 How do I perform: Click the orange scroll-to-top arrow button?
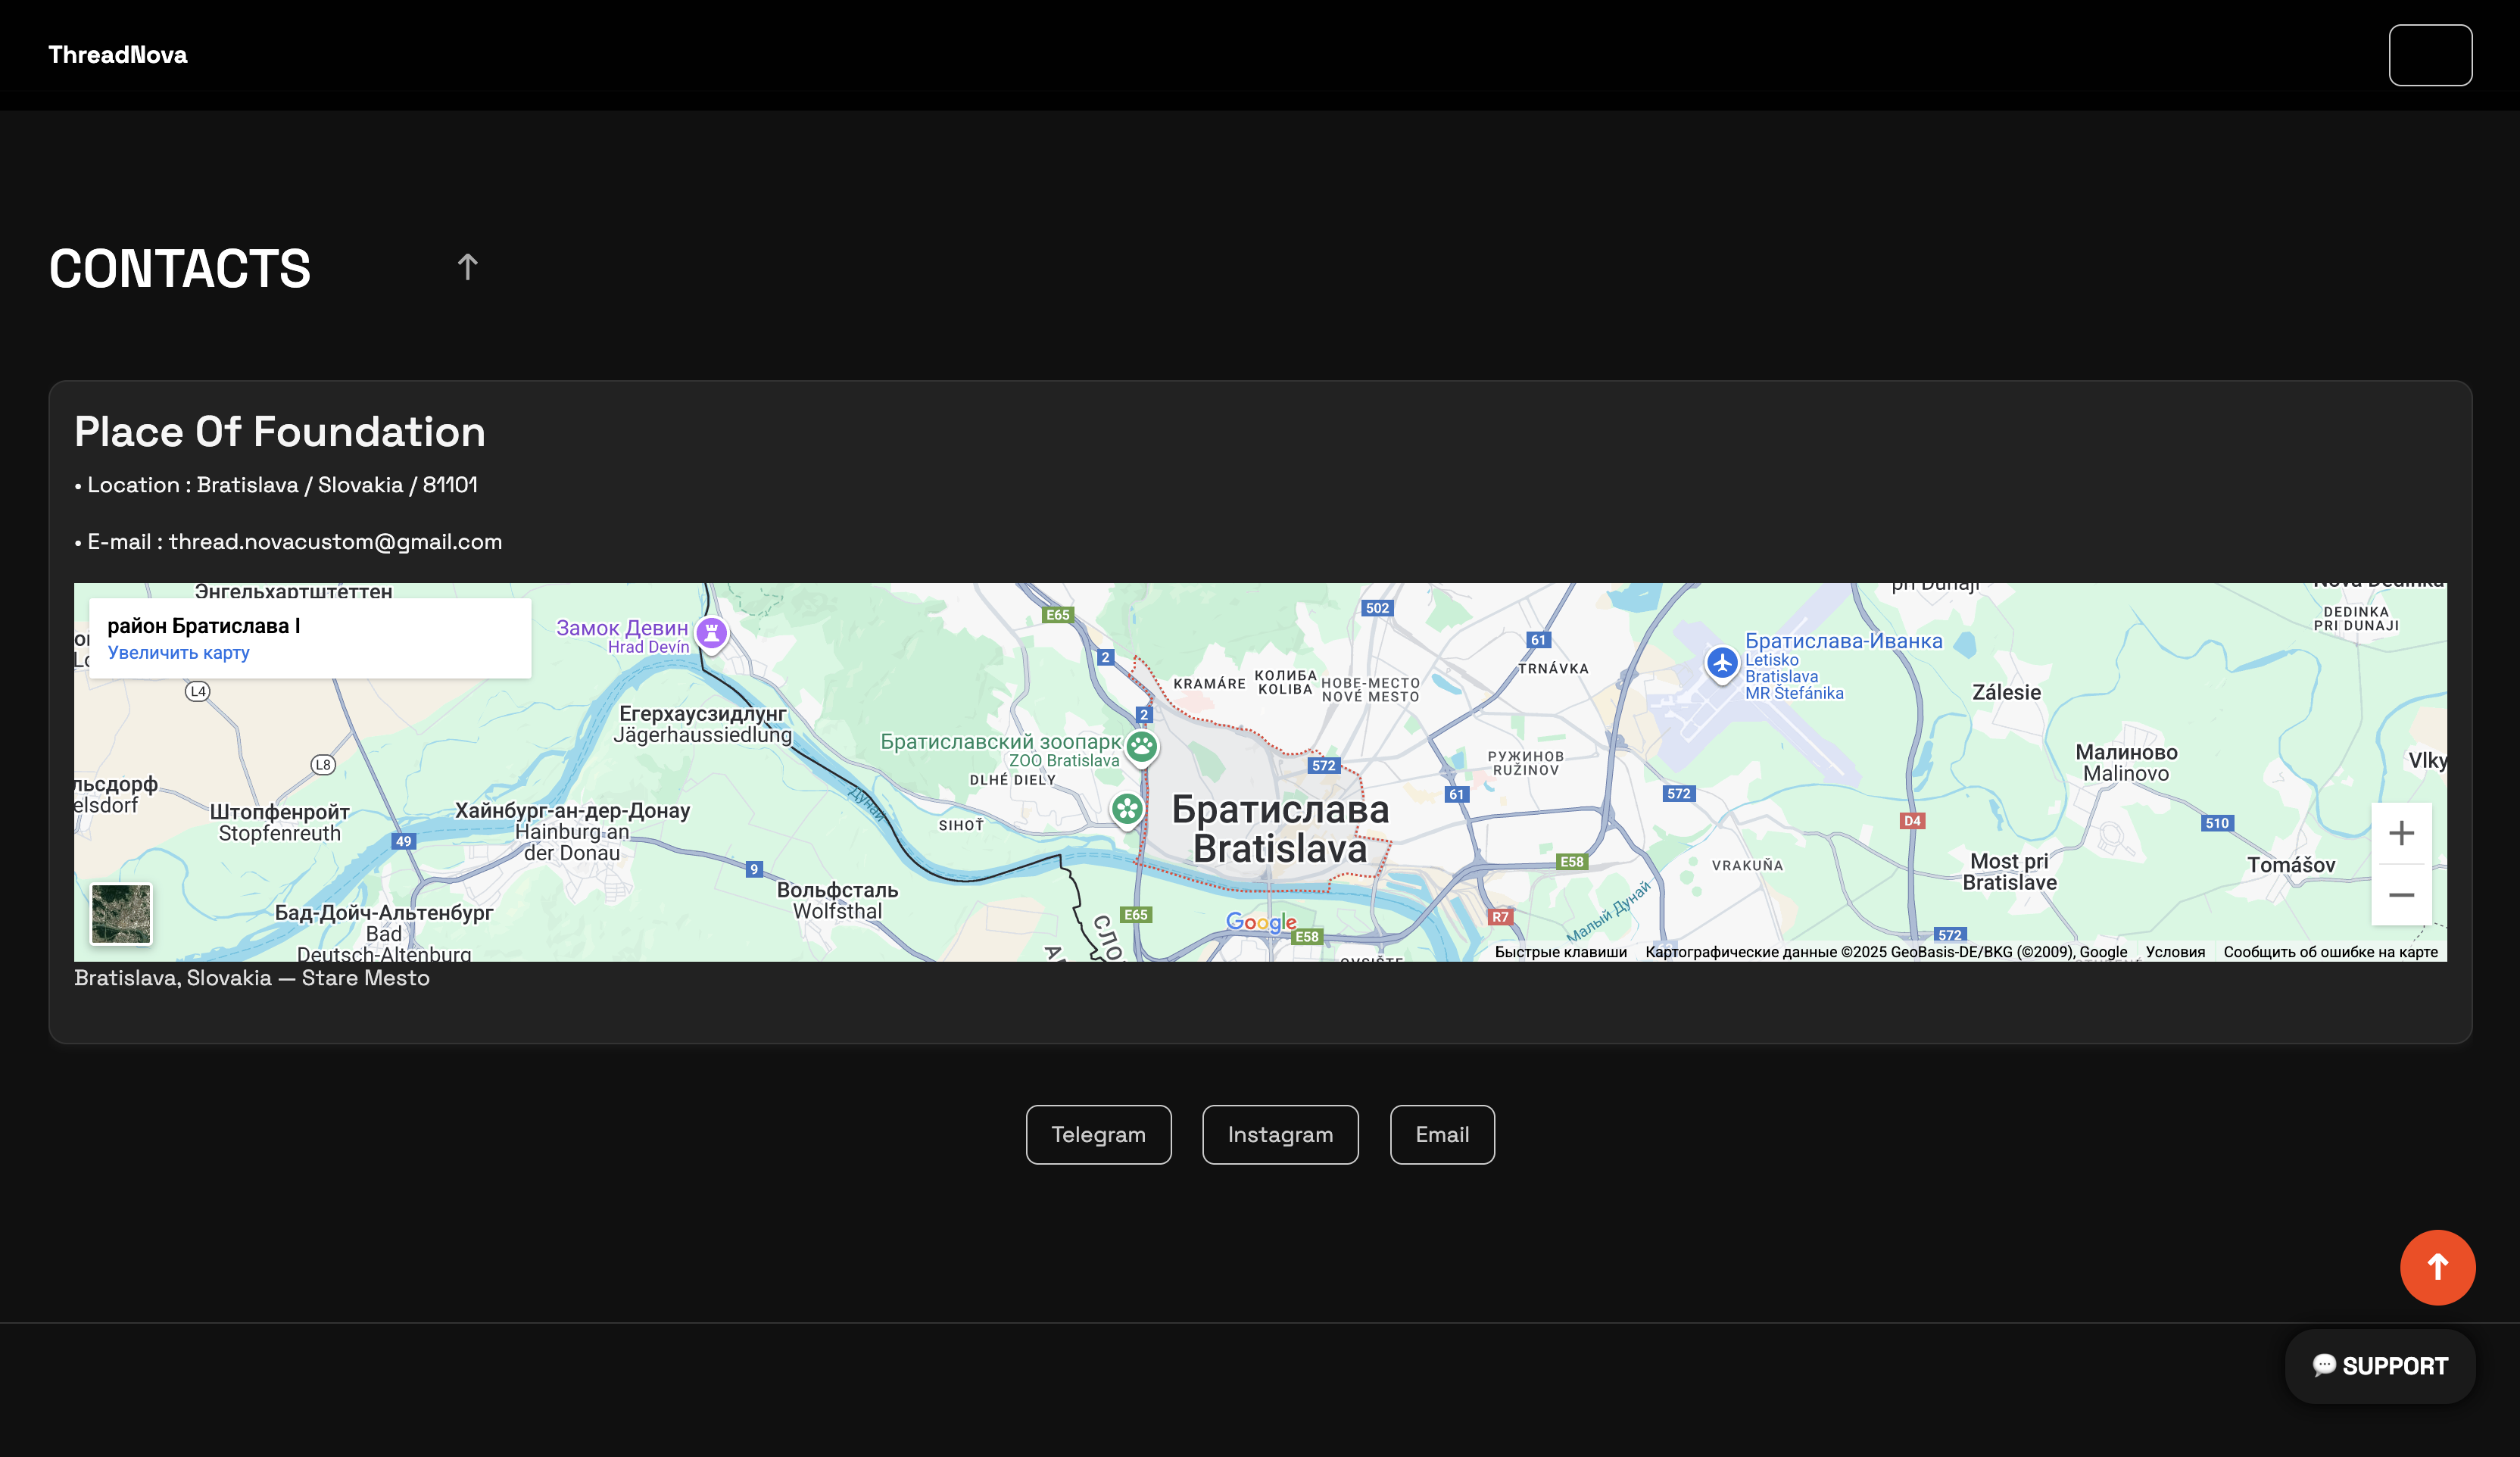[2437, 1267]
